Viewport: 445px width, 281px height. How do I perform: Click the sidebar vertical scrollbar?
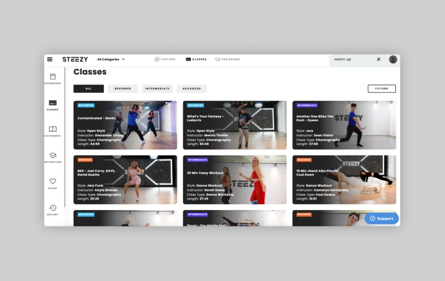coord(65,137)
